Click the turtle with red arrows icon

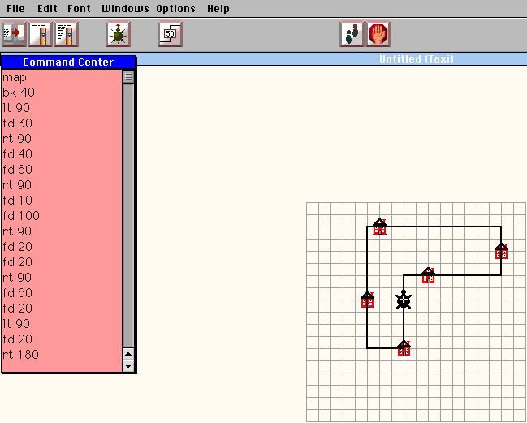coord(118,33)
